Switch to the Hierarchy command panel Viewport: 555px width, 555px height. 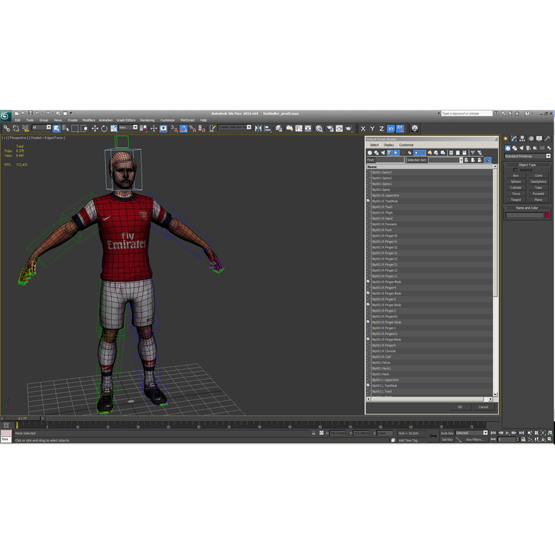[522, 138]
